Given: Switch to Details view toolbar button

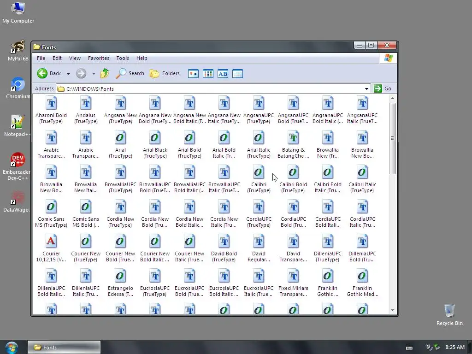Looking at the screenshot, I should (237, 73).
